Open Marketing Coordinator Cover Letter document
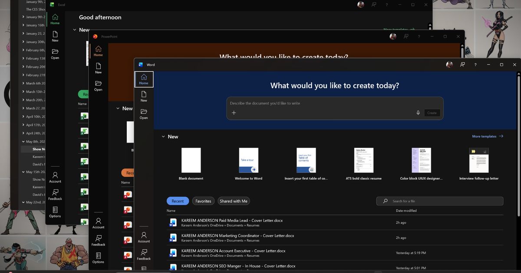 [x=335, y=237]
